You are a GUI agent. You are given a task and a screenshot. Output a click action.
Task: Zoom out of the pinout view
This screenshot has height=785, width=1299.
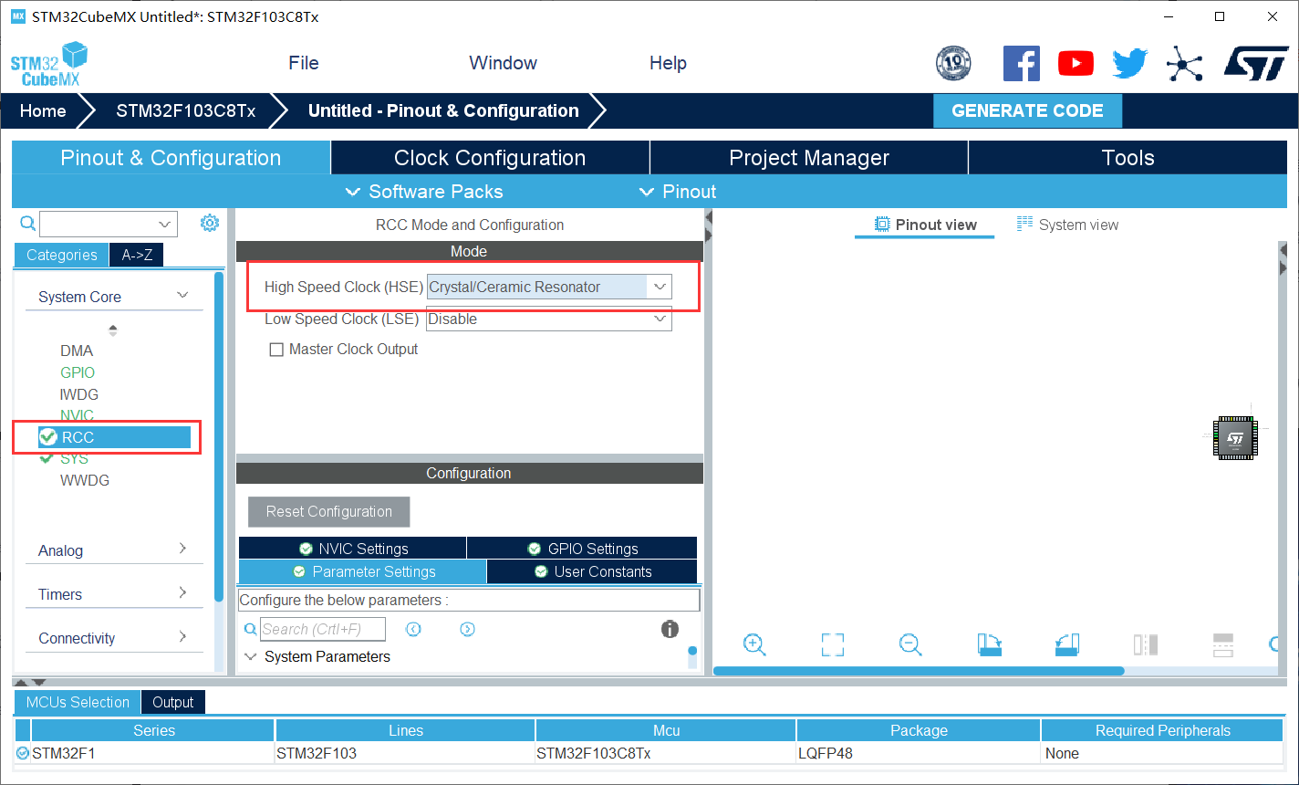910,644
